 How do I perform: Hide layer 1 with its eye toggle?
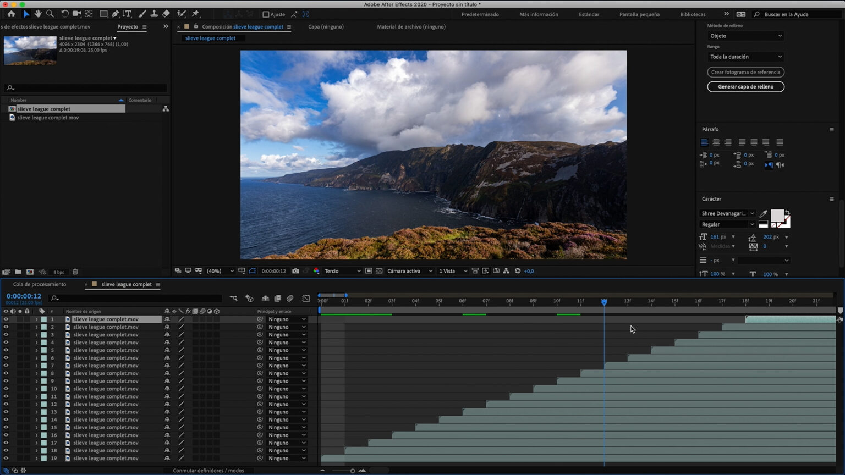(6, 319)
